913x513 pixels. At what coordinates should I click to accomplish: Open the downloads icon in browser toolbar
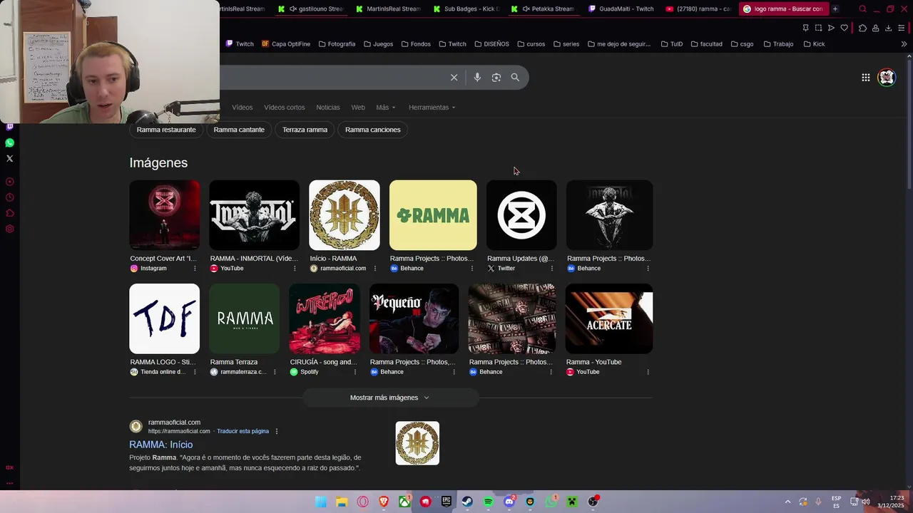(888, 28)
